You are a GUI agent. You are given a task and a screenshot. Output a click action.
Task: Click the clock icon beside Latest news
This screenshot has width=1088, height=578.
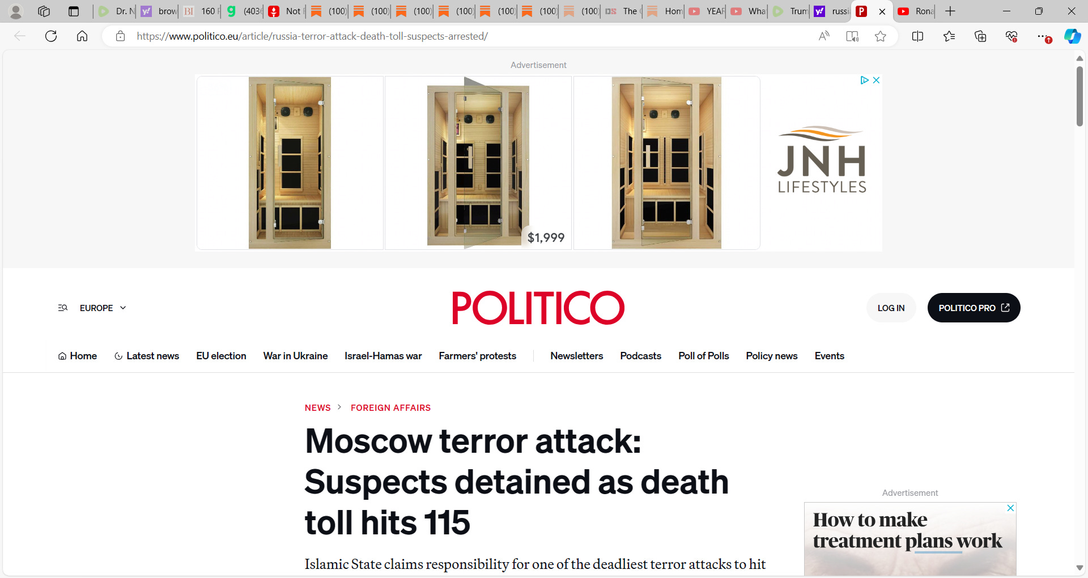tap(118, 356)
